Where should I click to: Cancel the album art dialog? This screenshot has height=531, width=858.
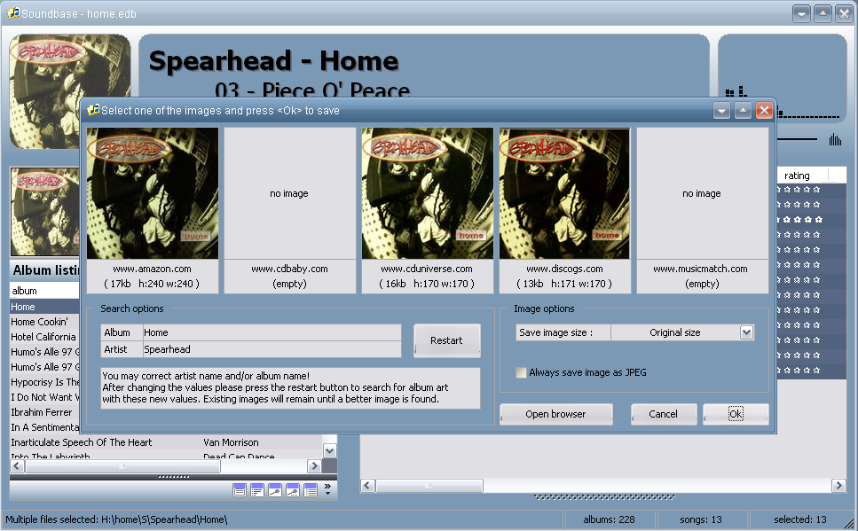click(663, 414)
